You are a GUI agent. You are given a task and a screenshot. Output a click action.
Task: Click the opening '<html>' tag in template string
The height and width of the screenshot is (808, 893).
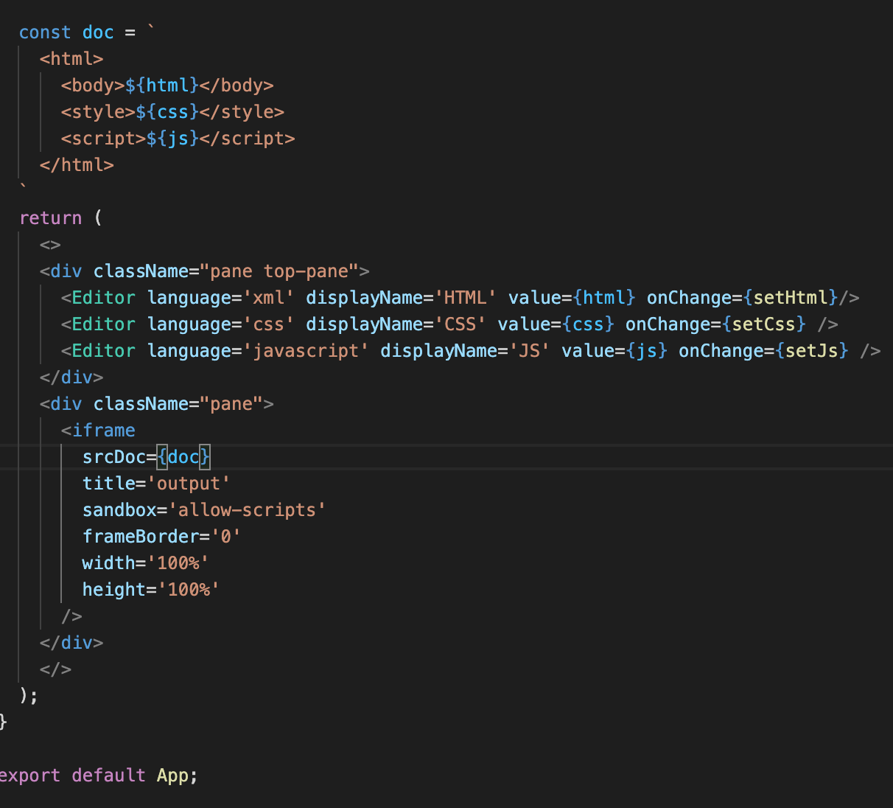click(71, 59)
